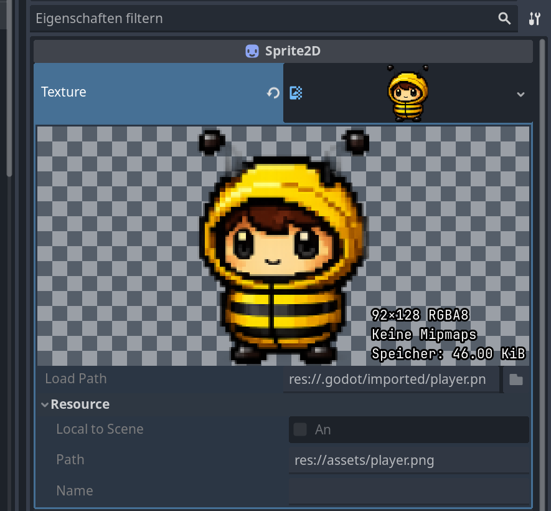This screenshot has width=551, height=511.
Task: Click the Load Path text field
Action: coord(392,380)
